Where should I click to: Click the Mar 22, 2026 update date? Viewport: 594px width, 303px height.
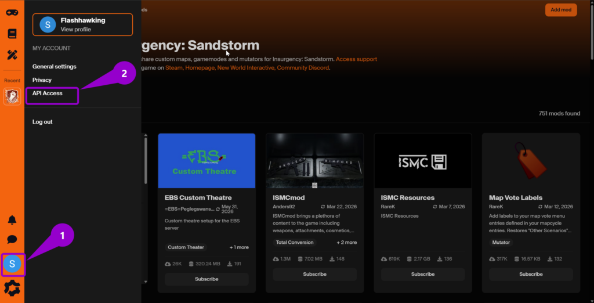click(x=342, y=207)
